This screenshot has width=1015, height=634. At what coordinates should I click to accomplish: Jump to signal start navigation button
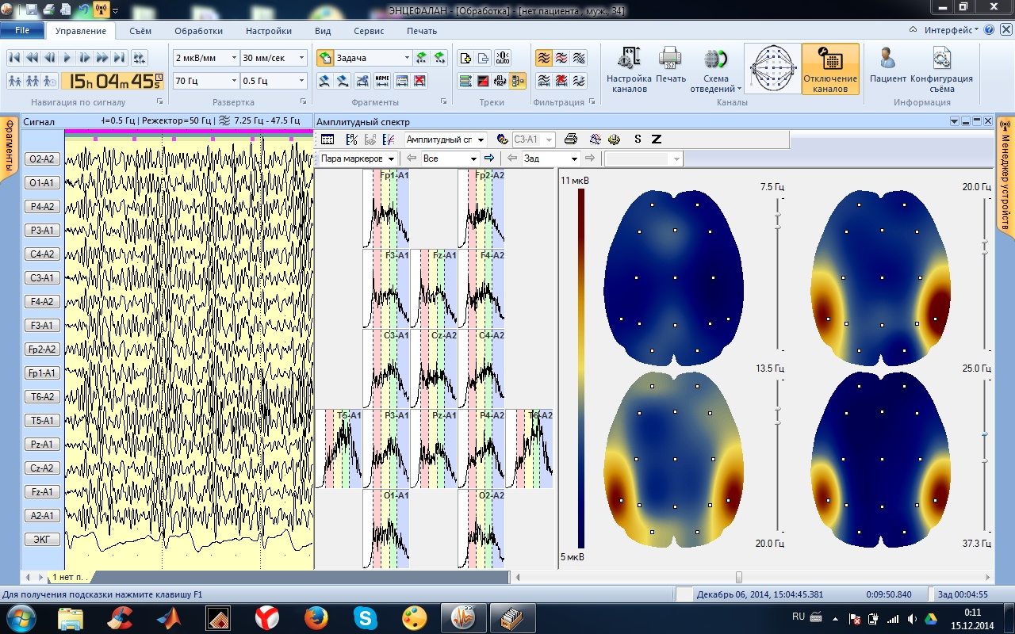(x=14, y=58)
